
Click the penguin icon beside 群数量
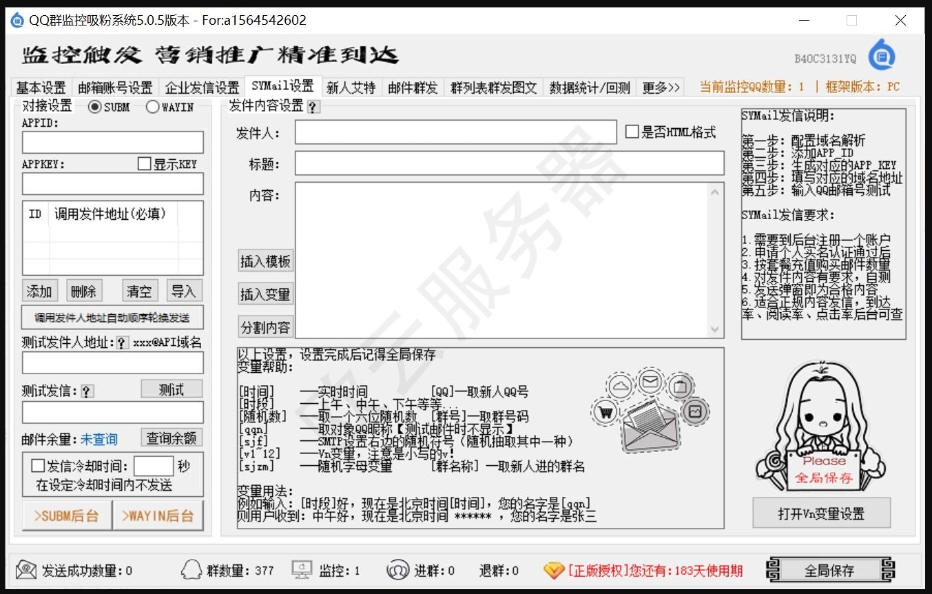(191, 570)
